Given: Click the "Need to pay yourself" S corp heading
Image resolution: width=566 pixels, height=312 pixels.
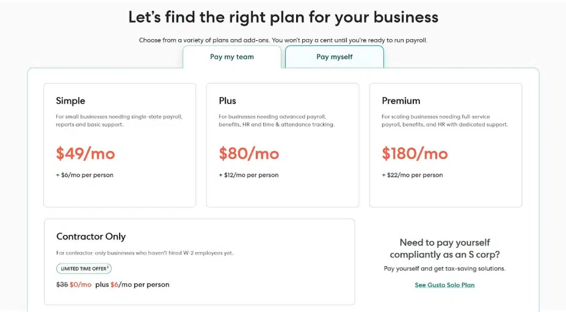Looking at the screenshot, I should coord(444,249).
